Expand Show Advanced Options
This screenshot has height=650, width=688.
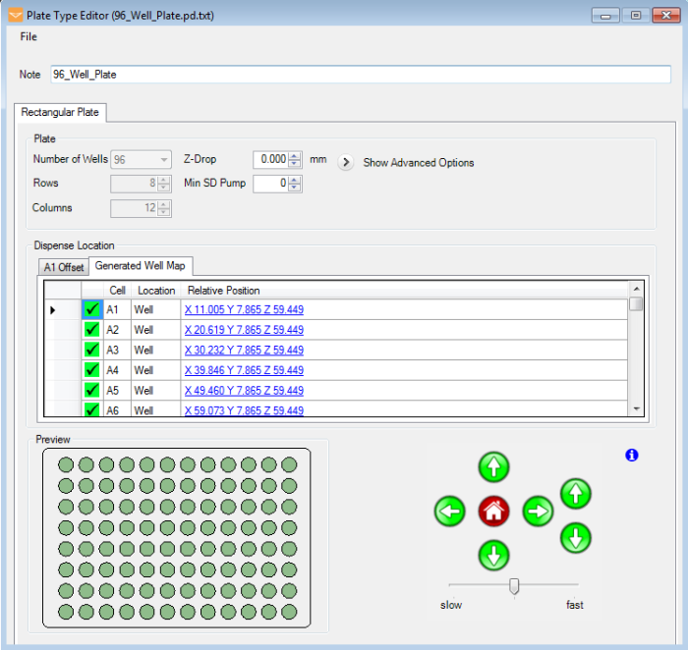coord(346,163)
